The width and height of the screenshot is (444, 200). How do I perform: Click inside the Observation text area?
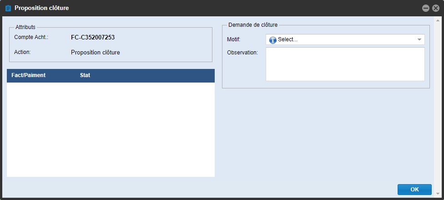point(345,64)
